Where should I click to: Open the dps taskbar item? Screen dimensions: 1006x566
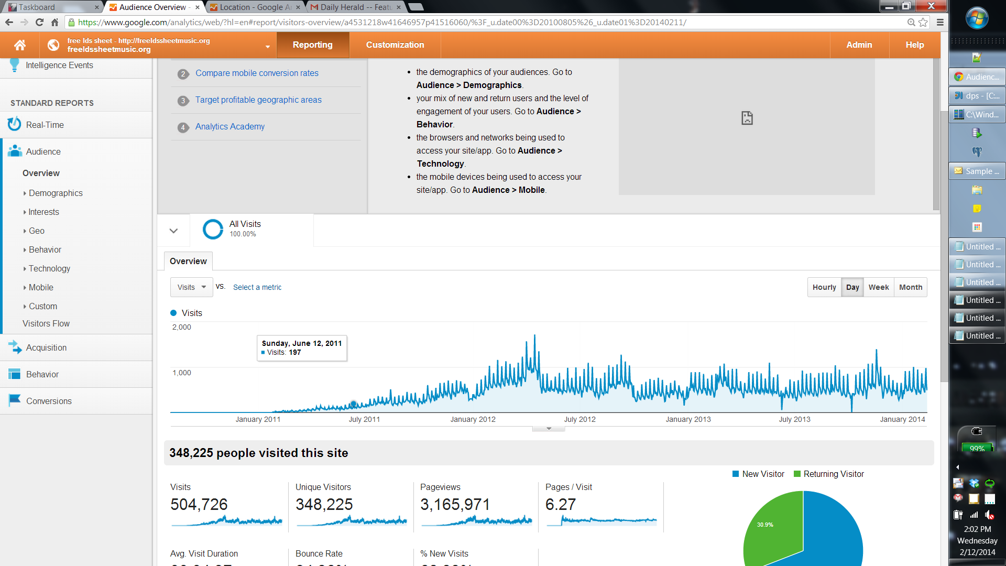click(977, 95)
